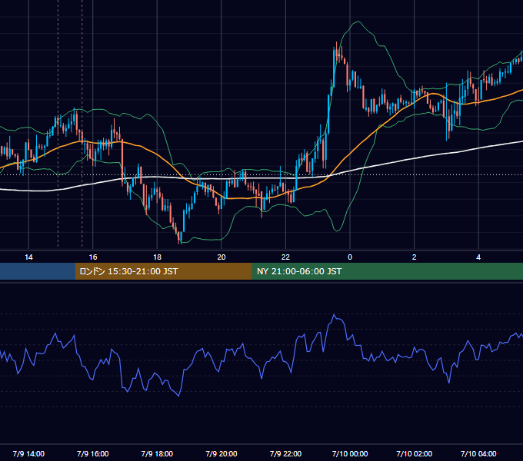Click the 7/10 02:00 date label
This screenshot has height=461, width=523.
point(415,453)
